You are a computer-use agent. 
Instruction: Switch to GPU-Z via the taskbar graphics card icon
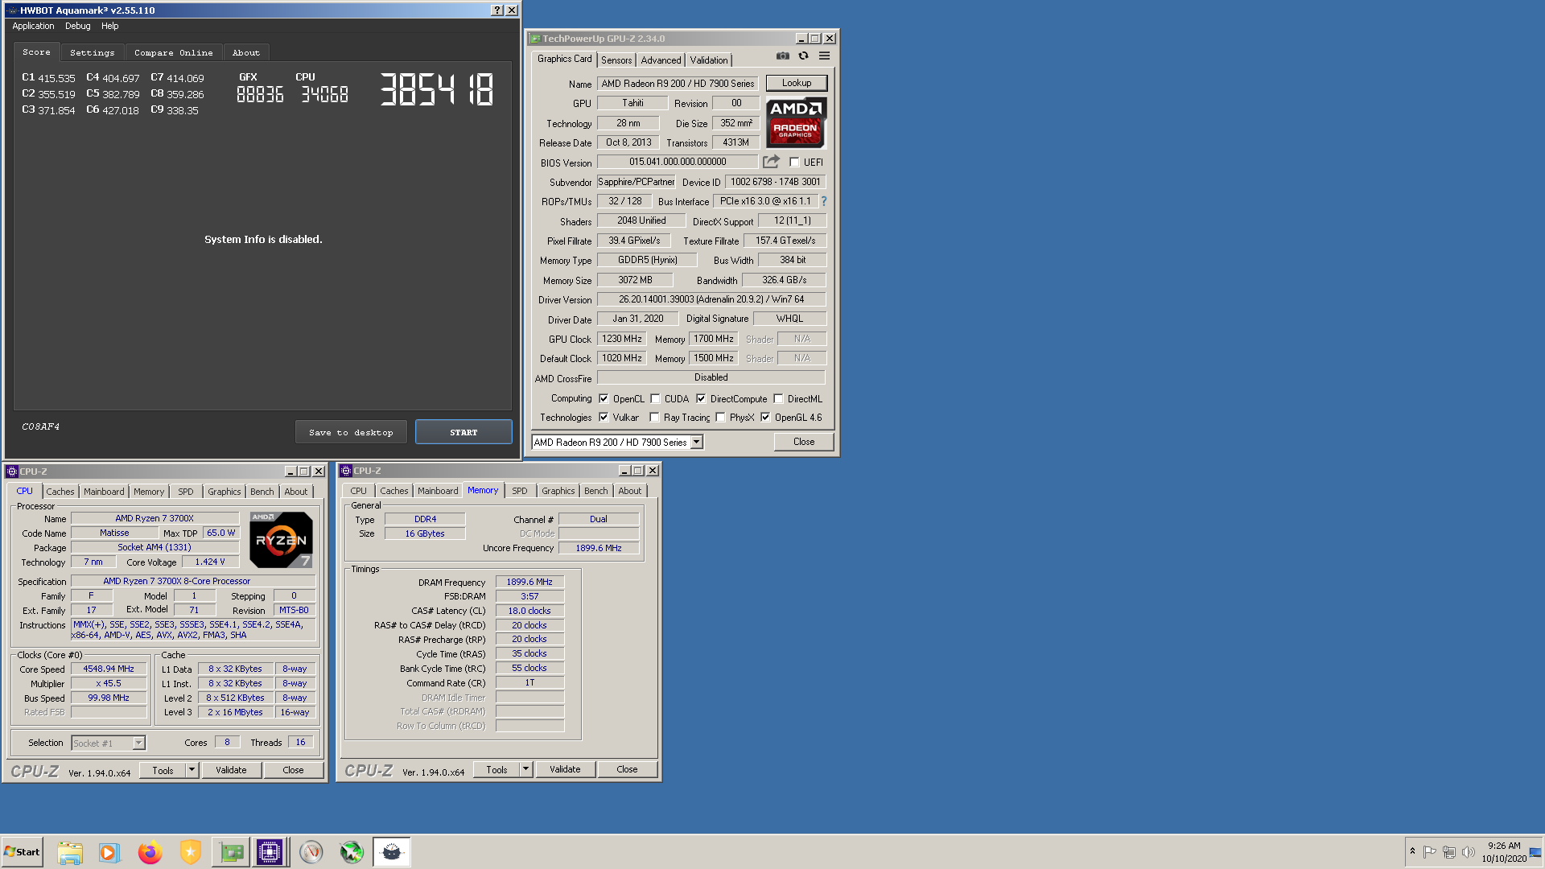[x=231, y=852]
